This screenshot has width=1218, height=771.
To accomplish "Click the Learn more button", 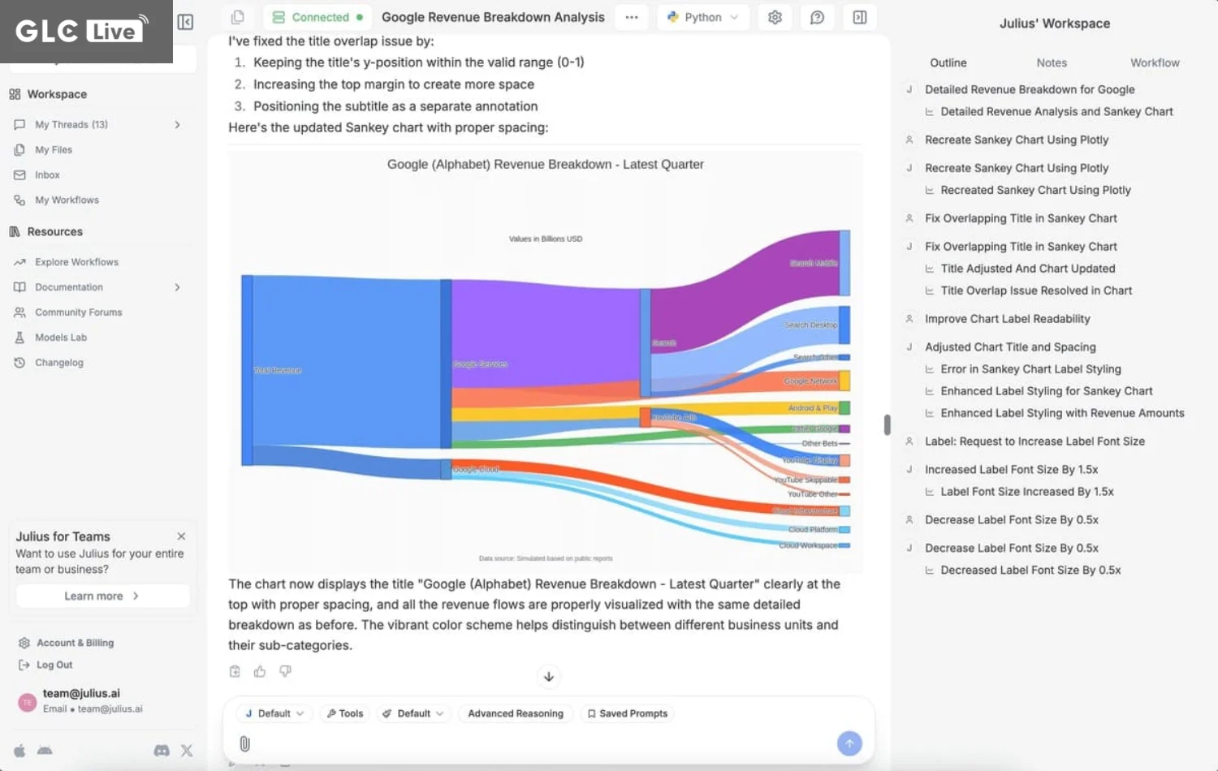I will click(x=102, y=596).
